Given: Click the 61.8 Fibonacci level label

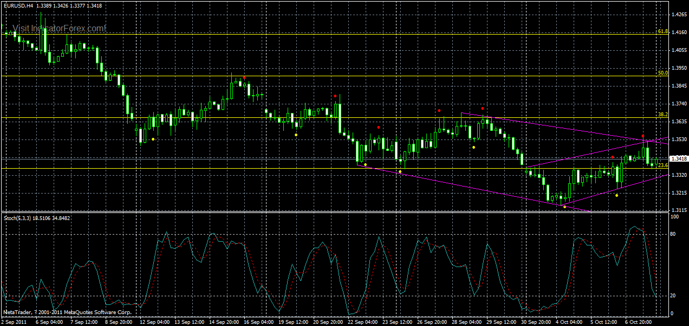Looking at the screenshot, I should pyautogui.click(x=662, y=31).
